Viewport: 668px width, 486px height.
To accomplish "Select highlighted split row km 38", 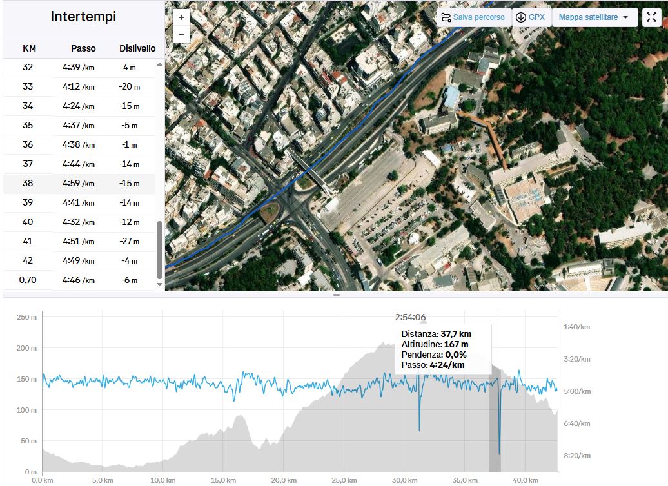I will [x=79, y=184].
